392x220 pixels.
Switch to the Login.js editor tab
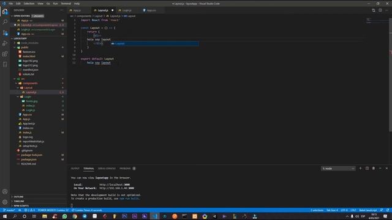[127, 10]
